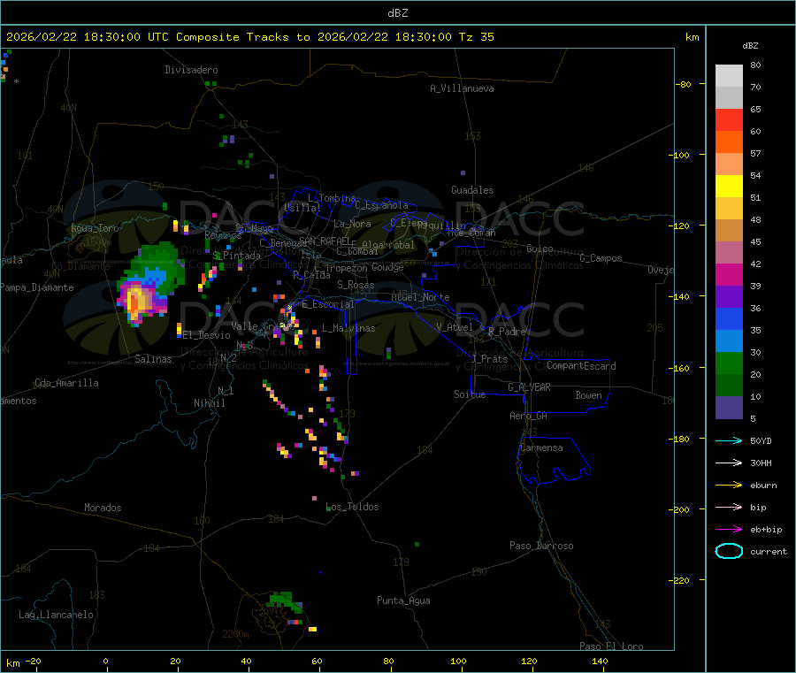Click the Punta_Agua label
The height and width of the screenshot is (673, 796).
click(x=403, y=600)
